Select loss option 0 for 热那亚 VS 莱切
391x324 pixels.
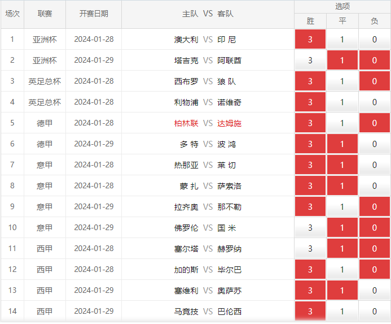click(374, 165)
